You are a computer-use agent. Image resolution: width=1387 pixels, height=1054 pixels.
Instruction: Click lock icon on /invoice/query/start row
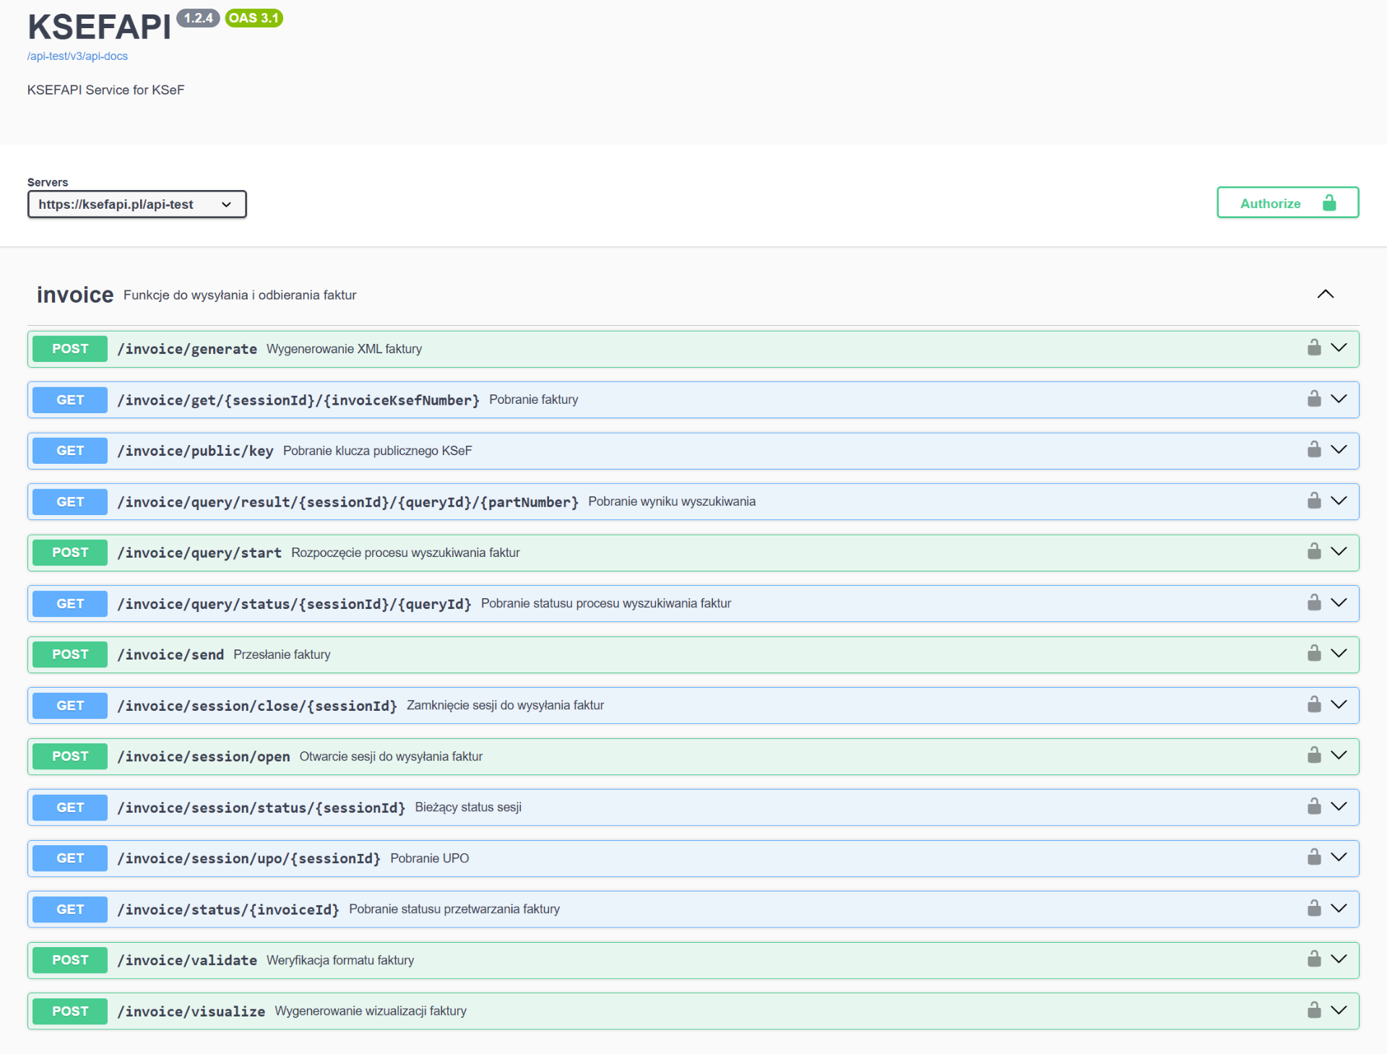pos(1314,552)
